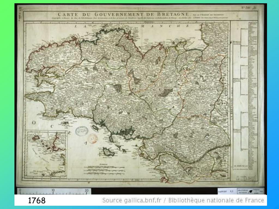Click the blue oval library stamp
Screen dimensions: 279x209
pos(81,131)
